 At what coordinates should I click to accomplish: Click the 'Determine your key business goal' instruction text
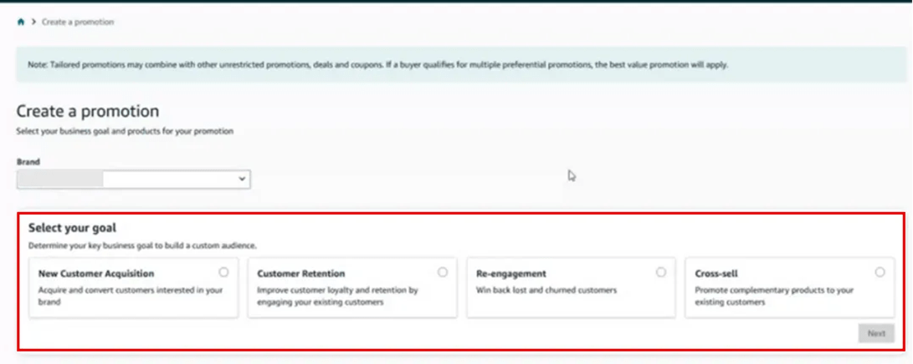coord(142,245)
